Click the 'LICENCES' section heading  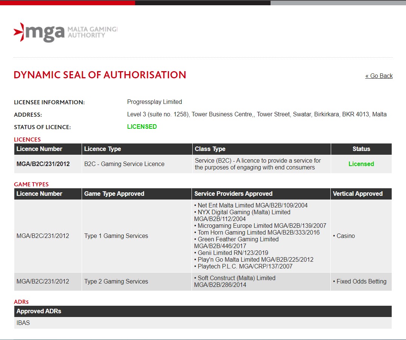point(27,140)
